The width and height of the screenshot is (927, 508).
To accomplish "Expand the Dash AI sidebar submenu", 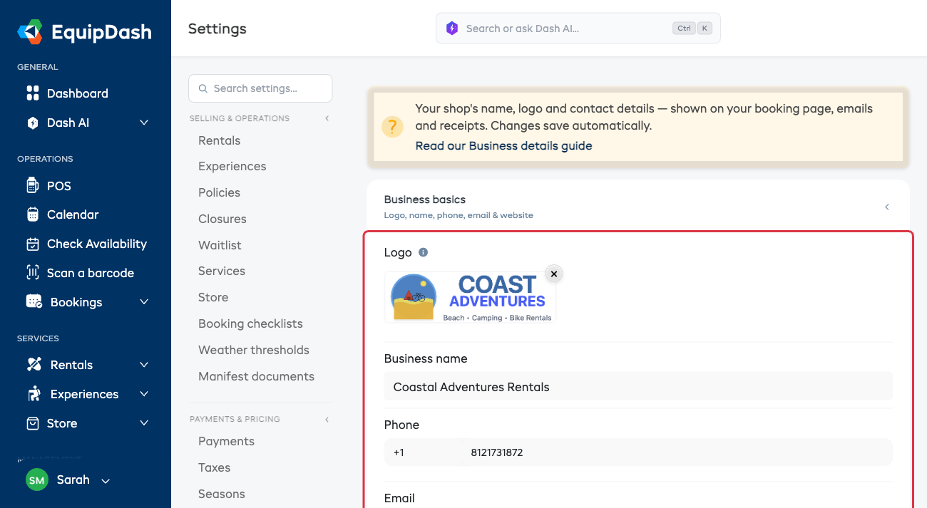I will pyautogui.click(x=144, y=123).
